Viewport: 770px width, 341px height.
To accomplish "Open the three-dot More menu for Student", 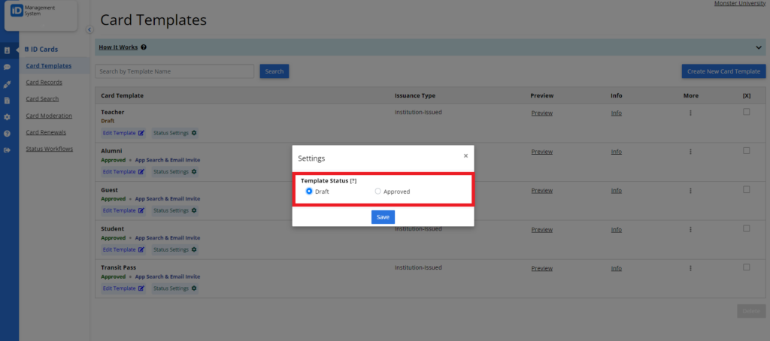I will tap(690, 229).
